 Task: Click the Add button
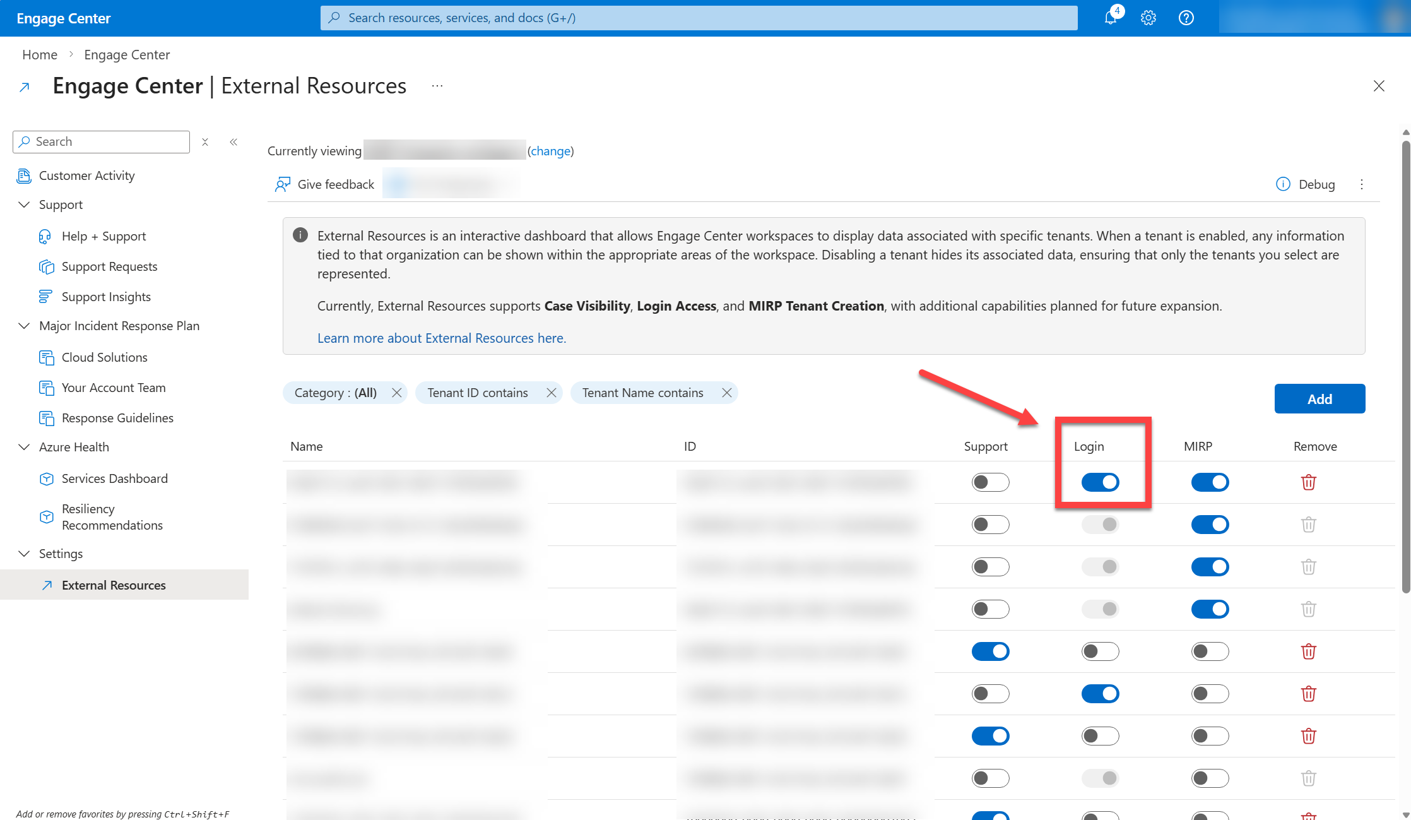(x=1319, y=399)
